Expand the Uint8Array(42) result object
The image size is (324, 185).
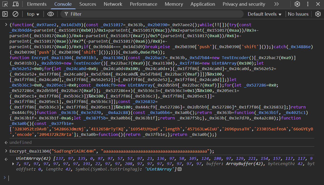tap(13, 164)
